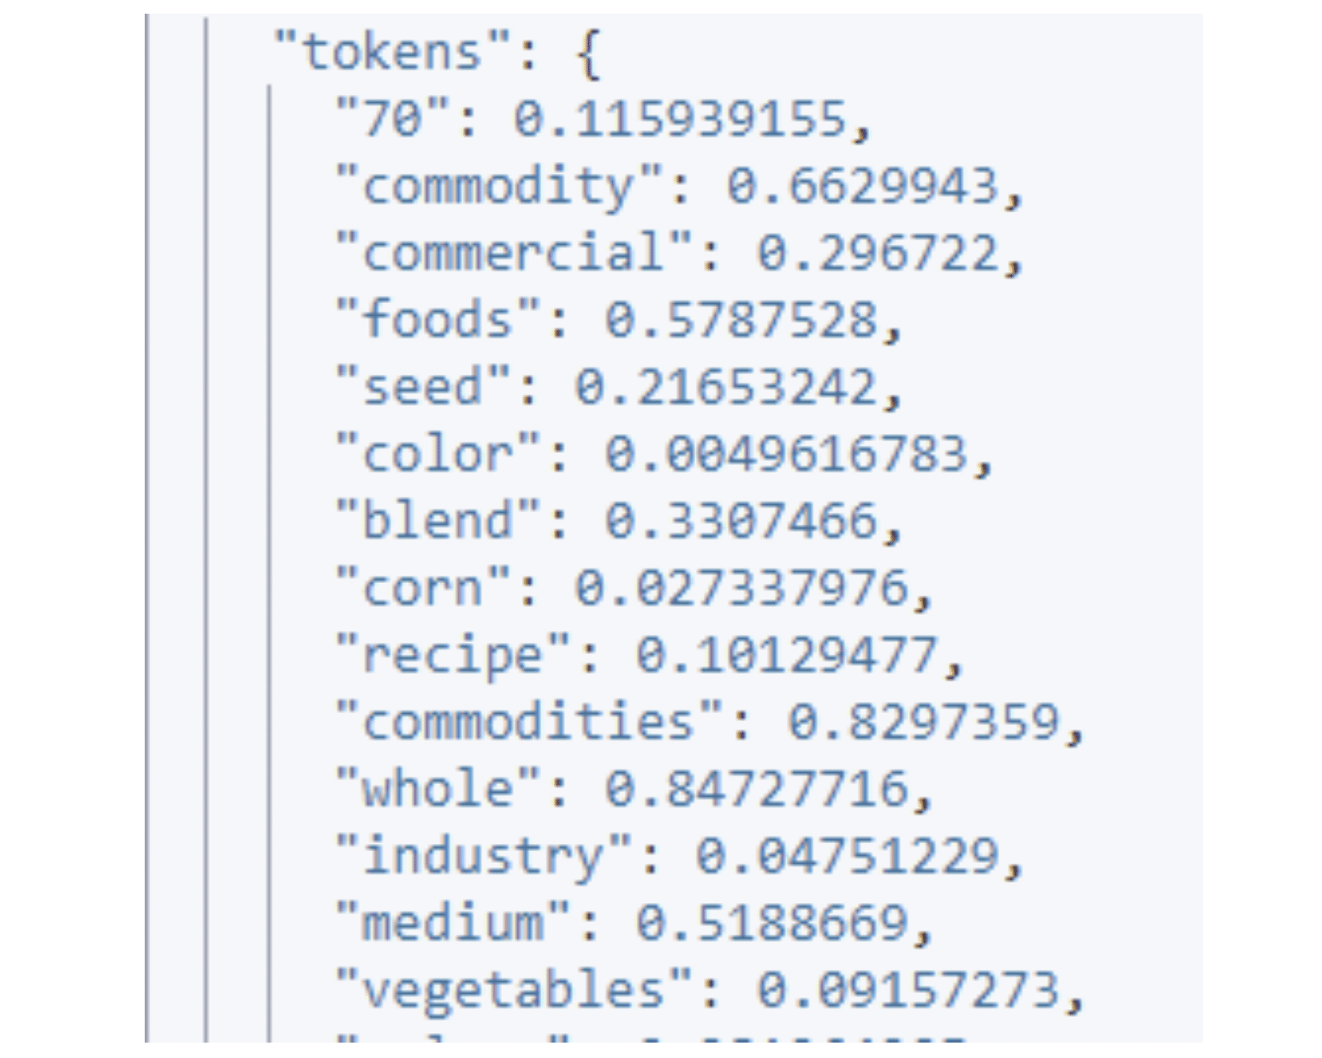The width and height of the screenshot is (1322, 1058).
Task: Click the "vegetables" key
Action: point(514,989)
